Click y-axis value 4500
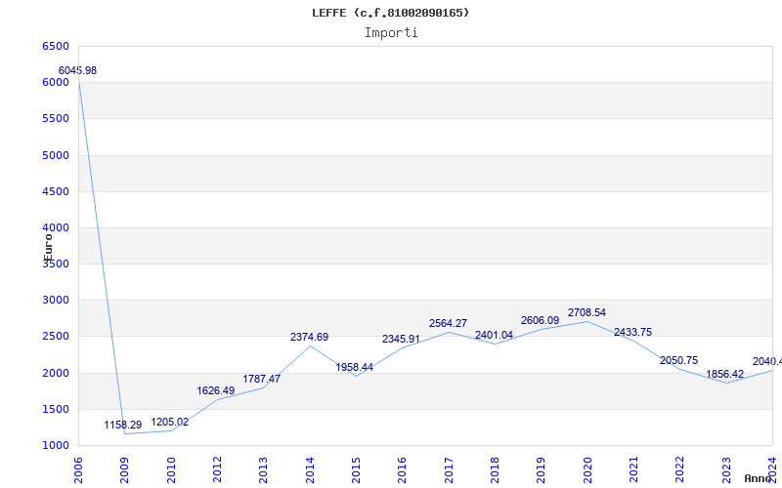 [x=56, y=191]
